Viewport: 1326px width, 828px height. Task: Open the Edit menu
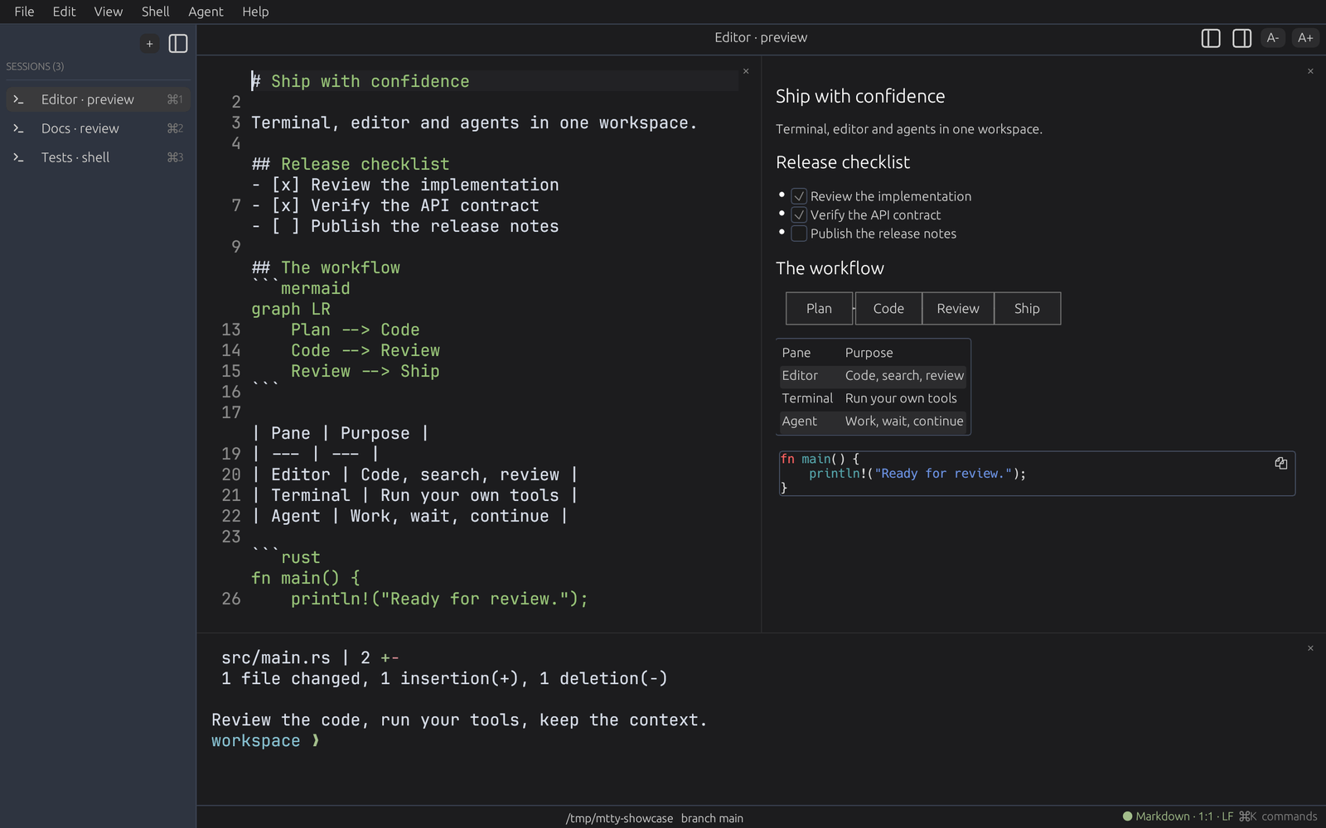pyautogui.click(x=64, y=12)
